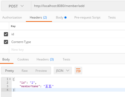Viewport: 125px width, 97px height.
Task: Uncheck the Content-Type header checkbox
Action: (x=6, y=42)
